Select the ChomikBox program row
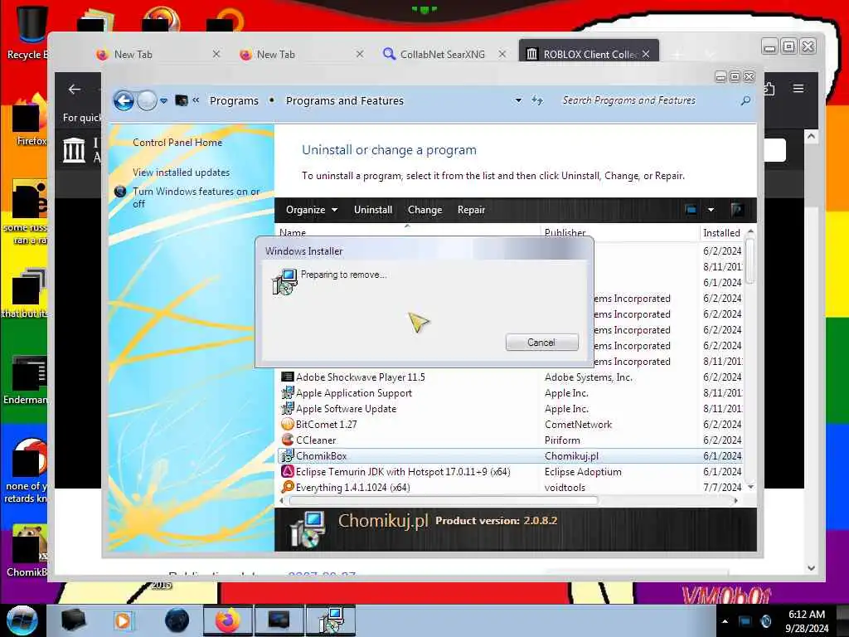The height and width of the screenshot is (637, 849). pos(510,455)
